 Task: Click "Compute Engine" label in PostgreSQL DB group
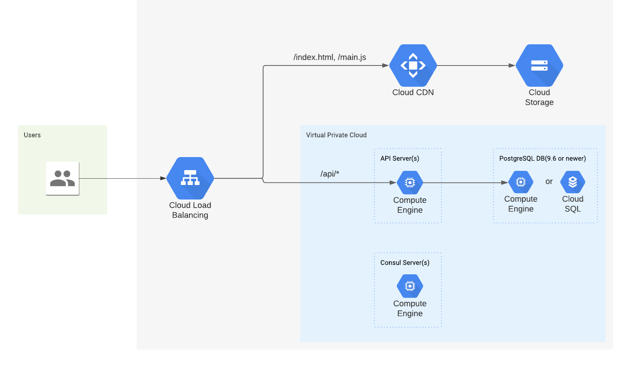pyautogui.click(x=521, y=204)
